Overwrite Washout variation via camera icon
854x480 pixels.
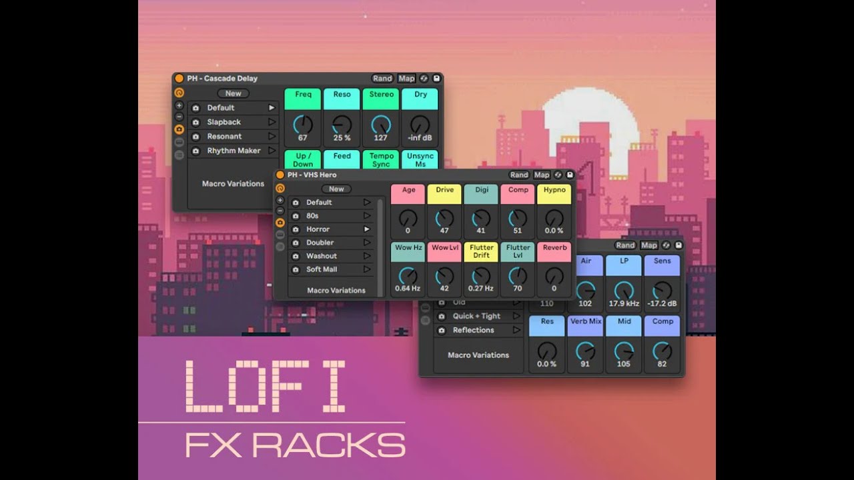click(296, 256)
